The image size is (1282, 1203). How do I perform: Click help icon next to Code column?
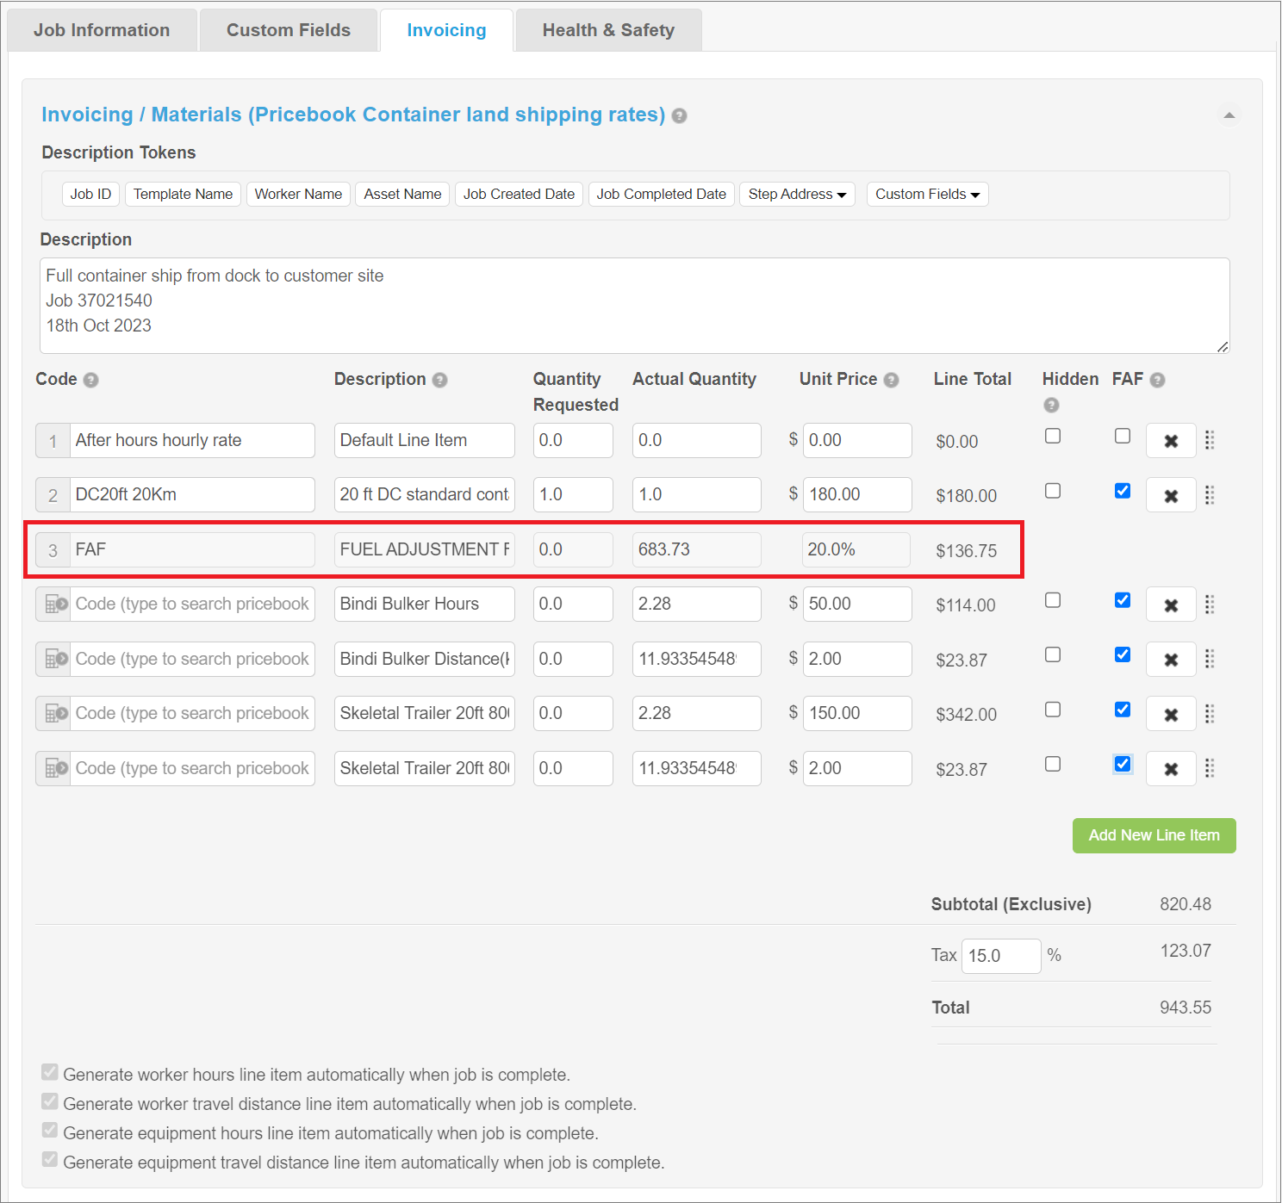tap(91, 380)
